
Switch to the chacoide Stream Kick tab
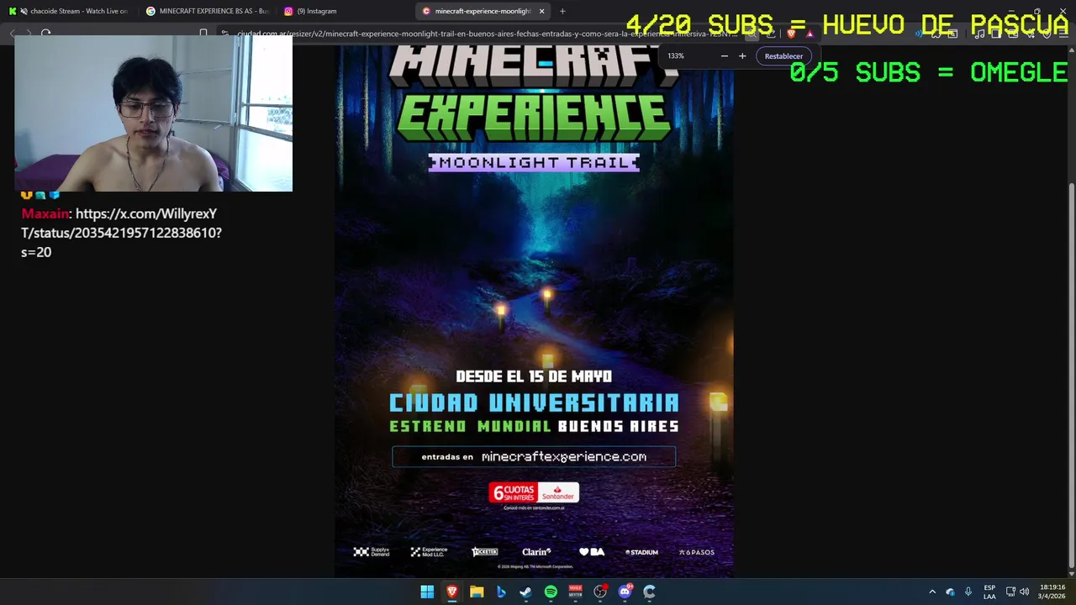(x=69, y=11)
